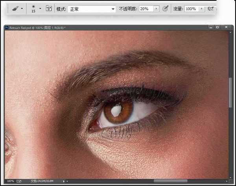Viewport: 236px width, 186px height.
Task: Open the 流量 slider arrow
Action: pos(202,9)
